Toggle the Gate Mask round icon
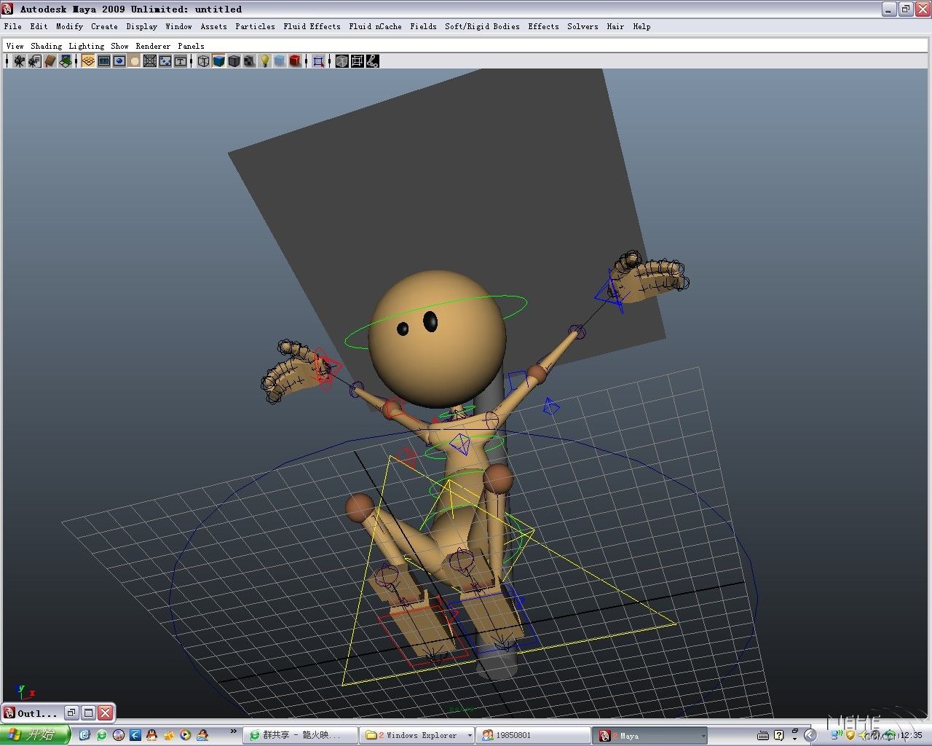The height and width of the screenshot is (746, 932). click(134, 61)
